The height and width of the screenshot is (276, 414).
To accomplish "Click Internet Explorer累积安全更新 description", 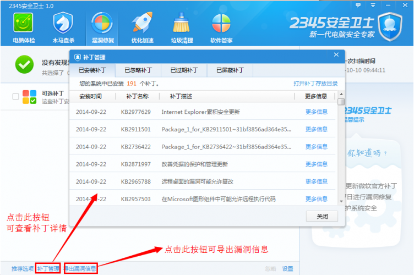I will coord(200,112).
